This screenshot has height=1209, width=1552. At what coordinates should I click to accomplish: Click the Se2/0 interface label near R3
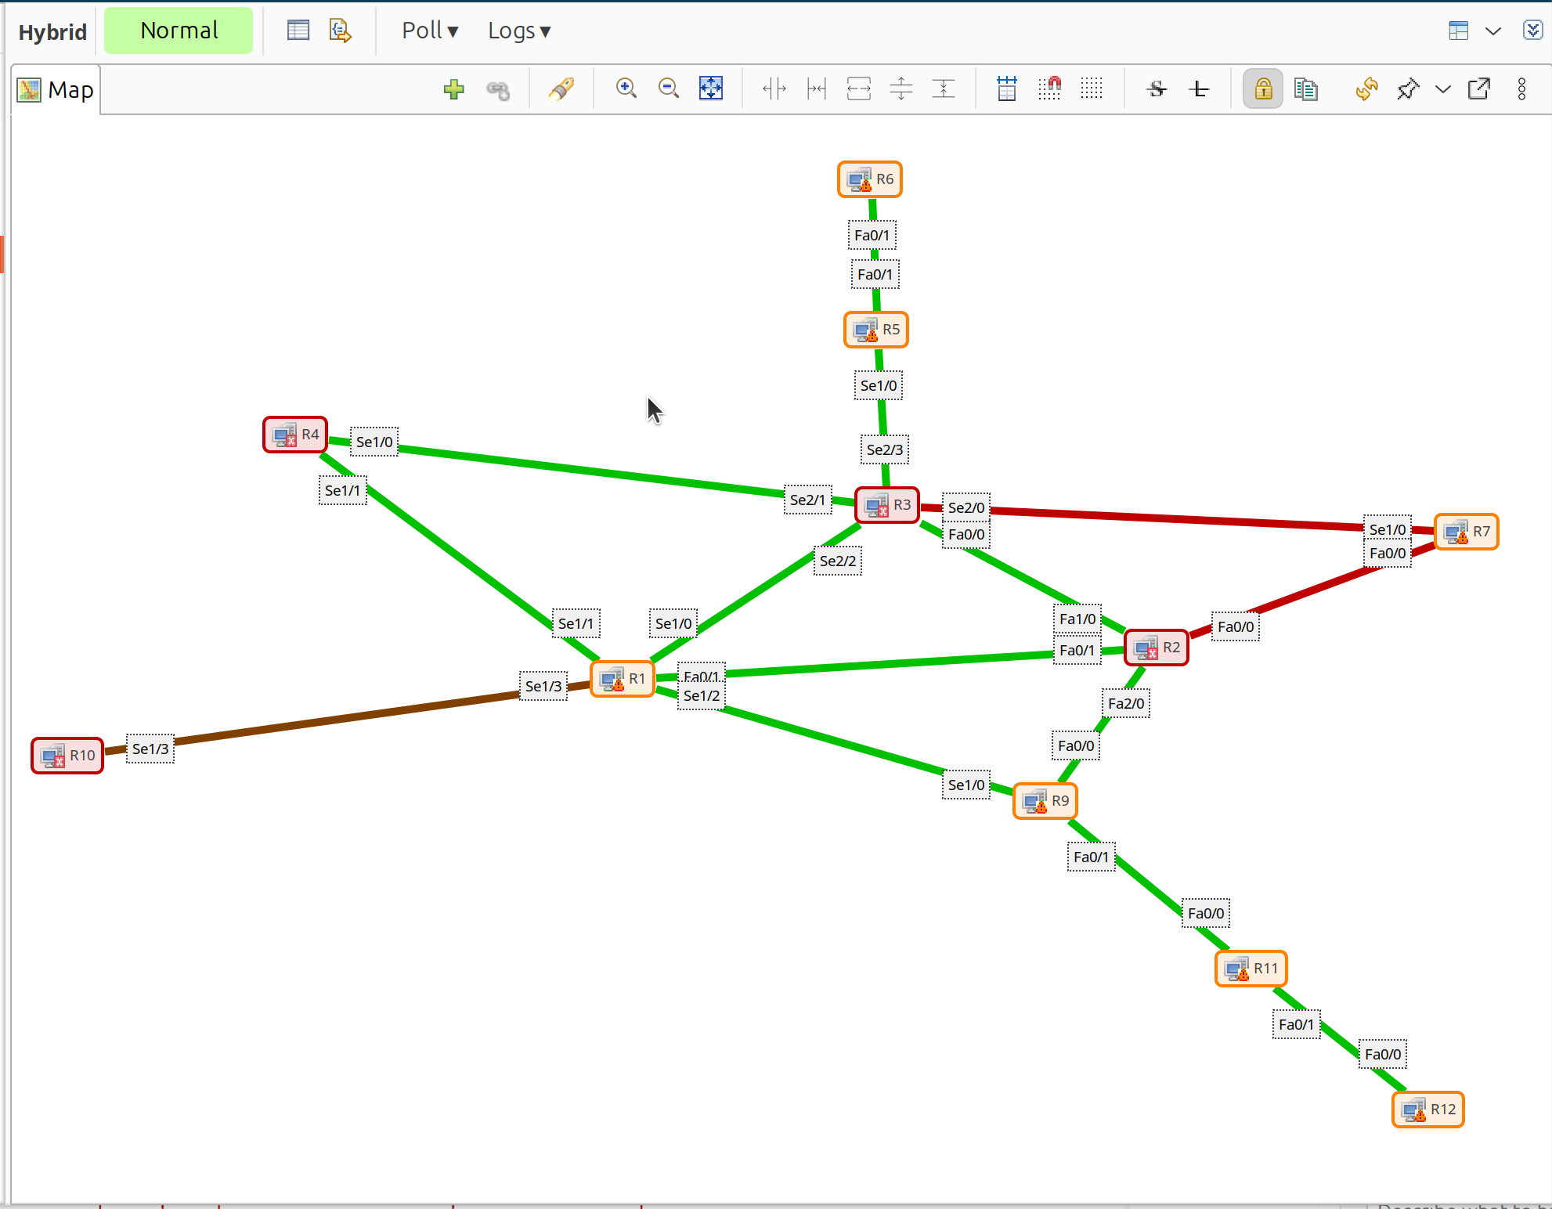[965, 508]
